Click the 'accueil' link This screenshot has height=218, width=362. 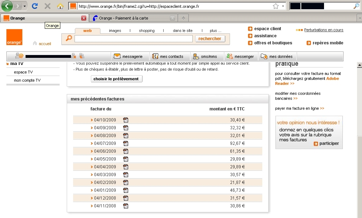[45, 44]
